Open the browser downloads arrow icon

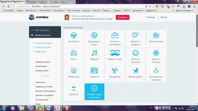click(195, 6)
